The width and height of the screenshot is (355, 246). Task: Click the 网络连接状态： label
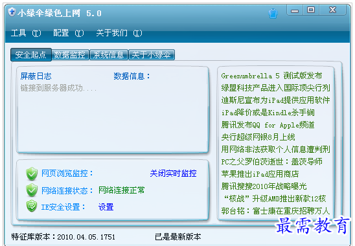tap(67, 190)
